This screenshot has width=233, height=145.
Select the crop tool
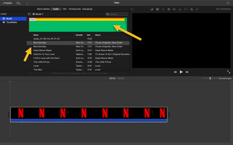tap(163, 9)
